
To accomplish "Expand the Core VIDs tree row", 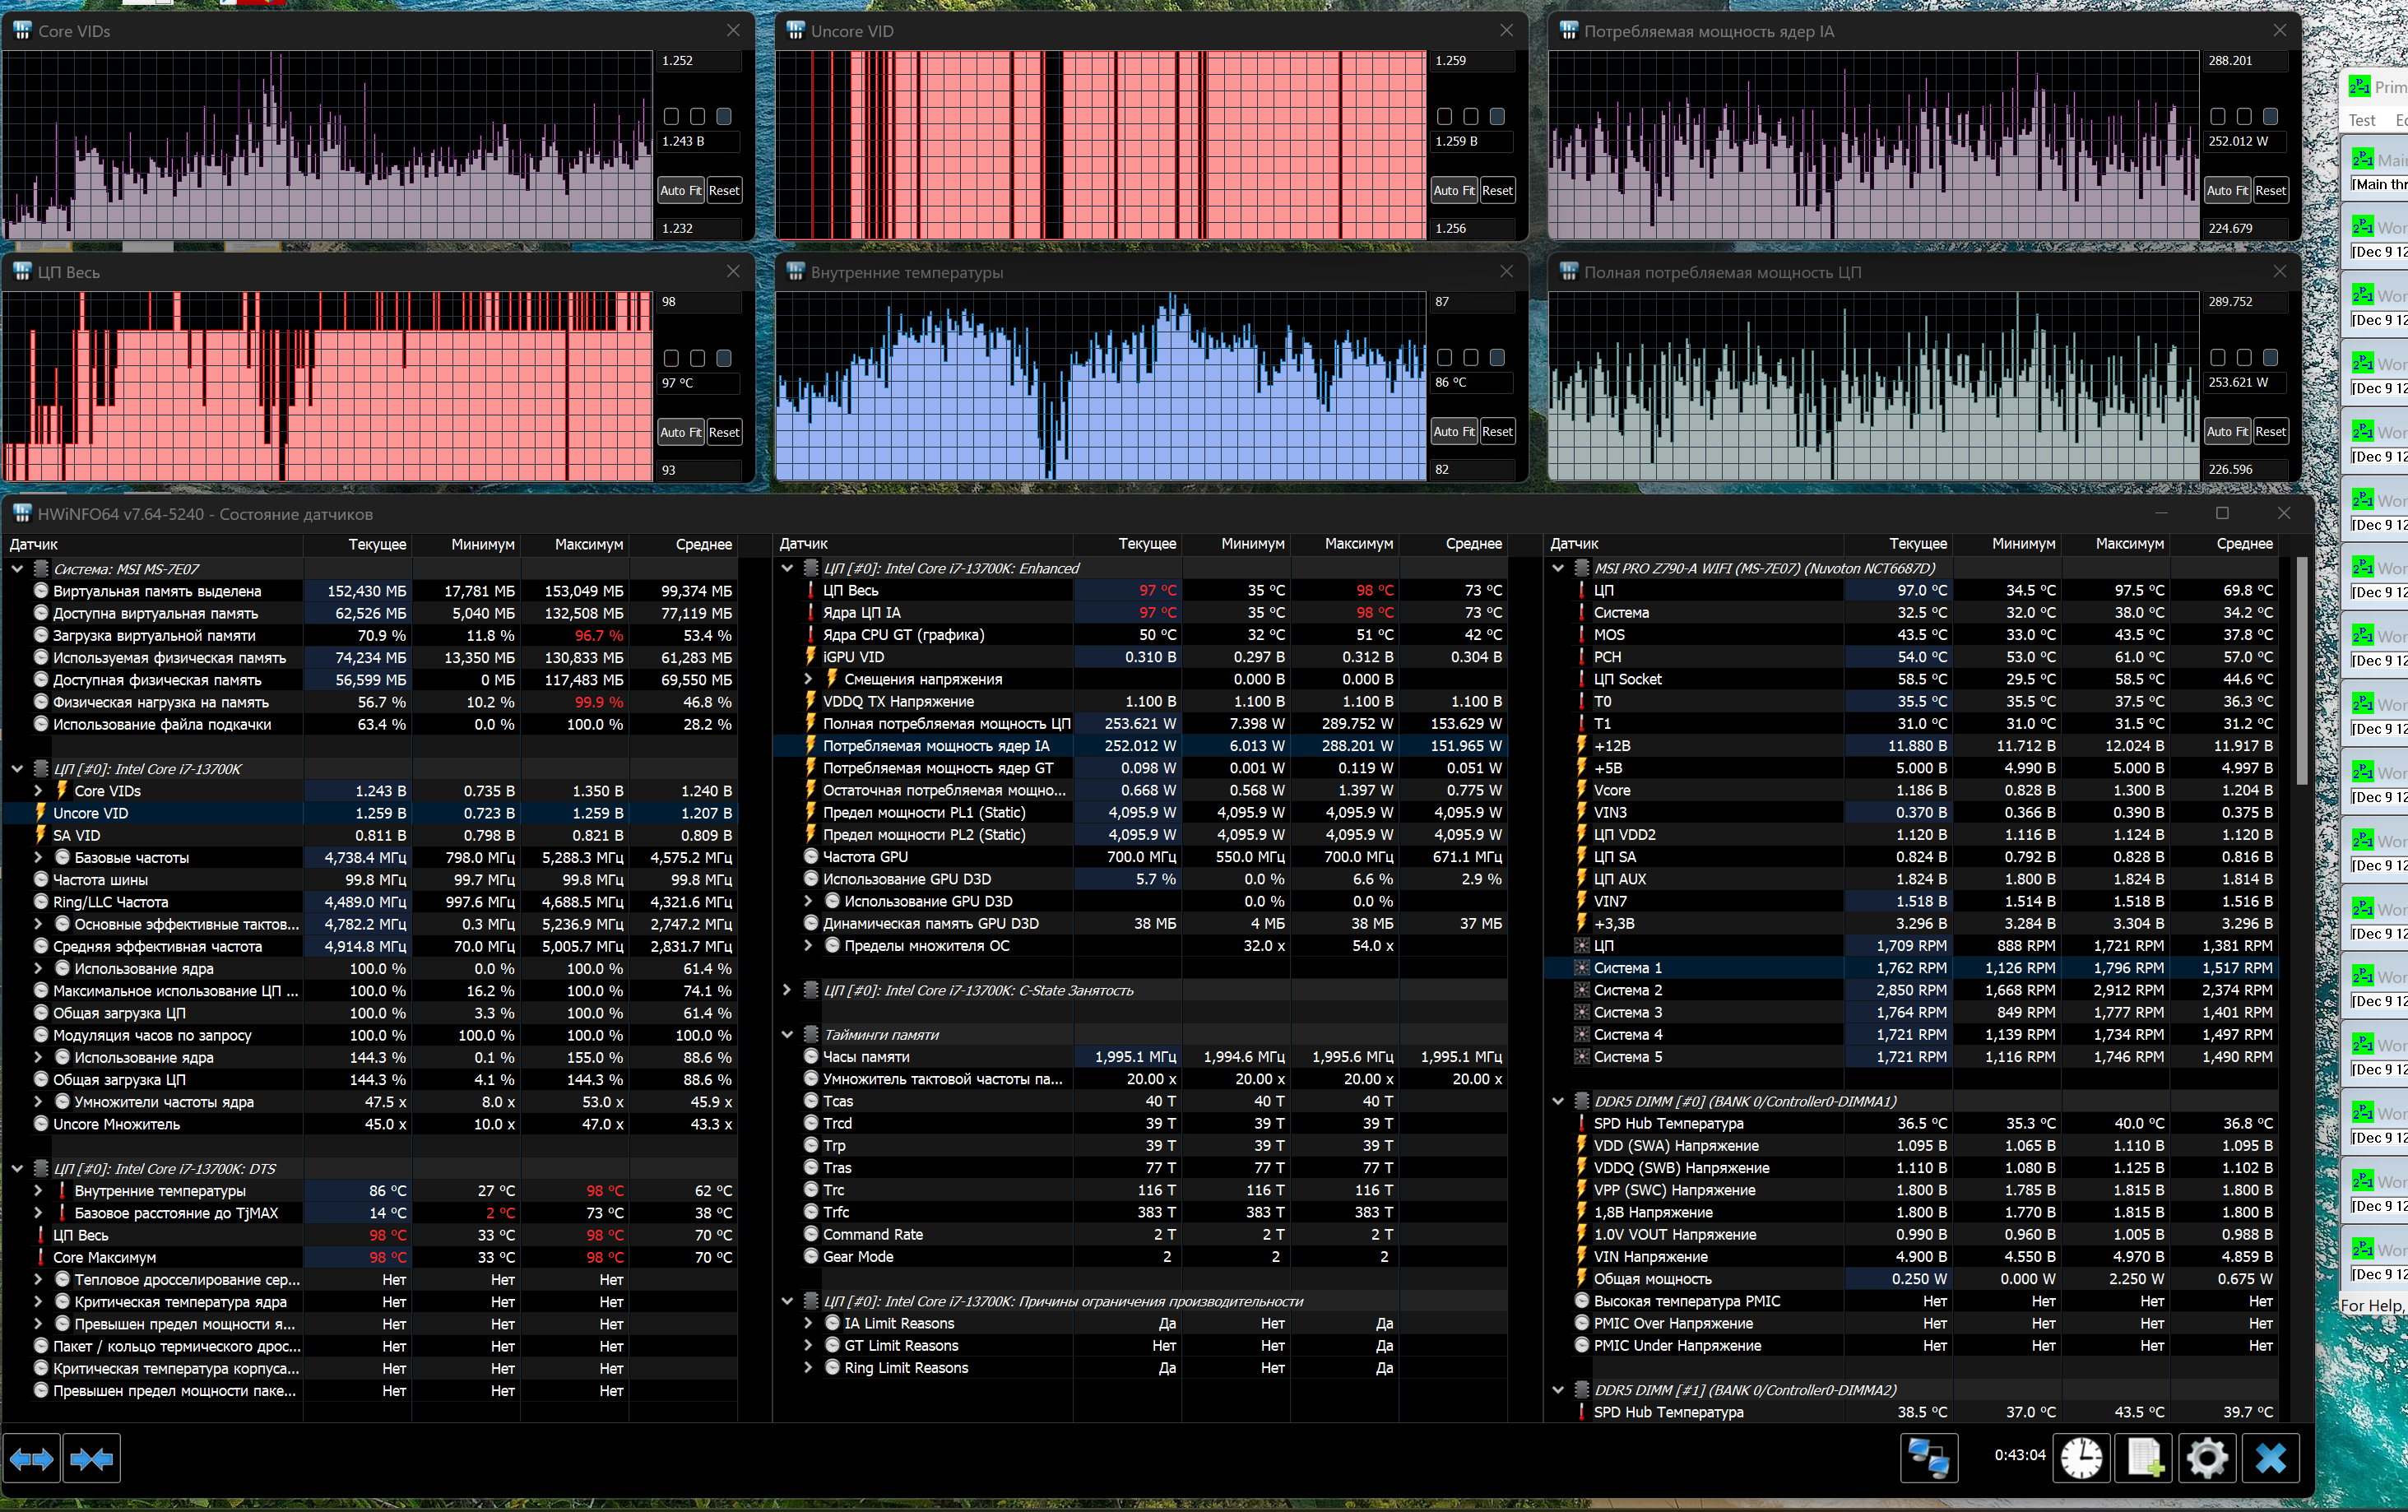I will (38, 791).
